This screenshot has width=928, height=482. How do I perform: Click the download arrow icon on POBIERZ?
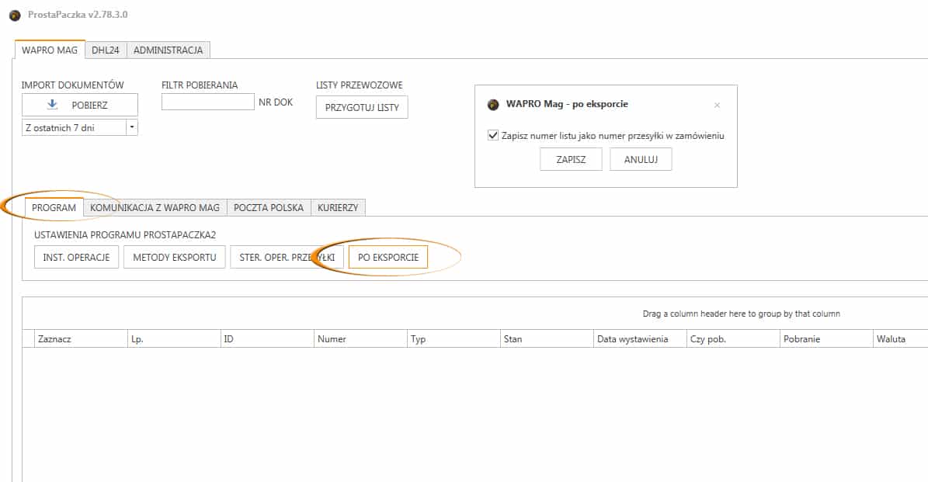[52, 105]
